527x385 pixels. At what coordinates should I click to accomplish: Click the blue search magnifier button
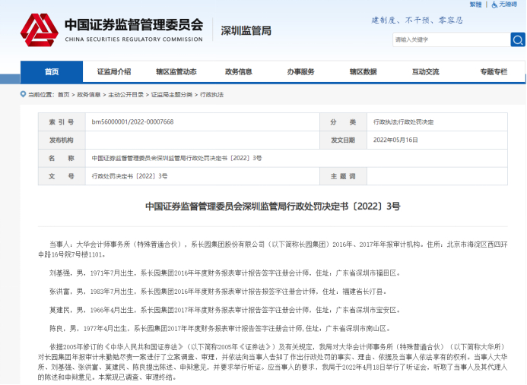click(x=518, y=39)
